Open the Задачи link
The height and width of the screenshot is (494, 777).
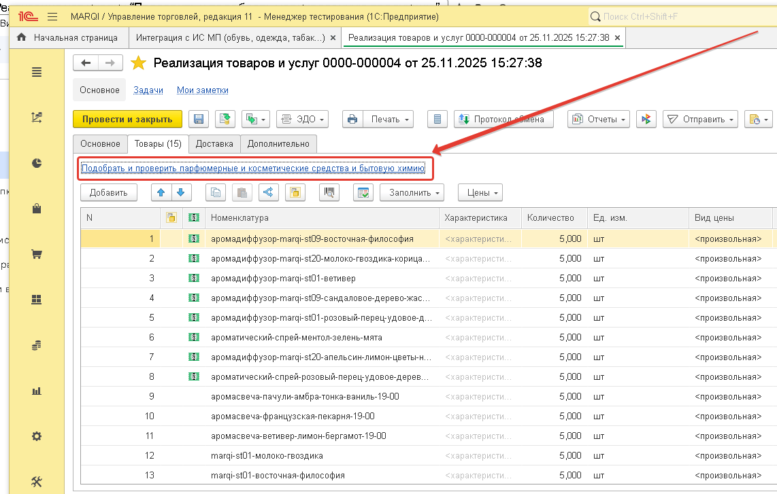click(148, 90)
